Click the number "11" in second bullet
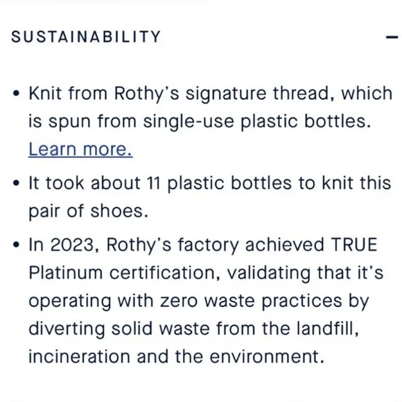Image resolution: width=402 pixels, height=402 pixels. [x=154, y=183]
